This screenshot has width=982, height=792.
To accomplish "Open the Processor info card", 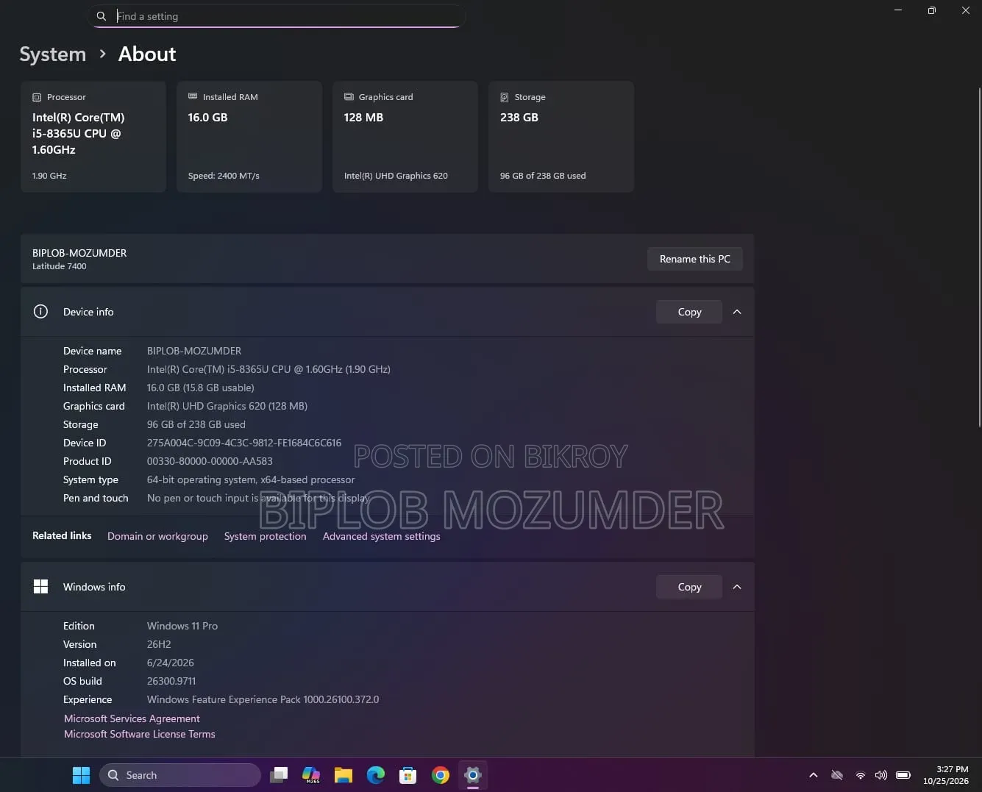I will (93, 137).
